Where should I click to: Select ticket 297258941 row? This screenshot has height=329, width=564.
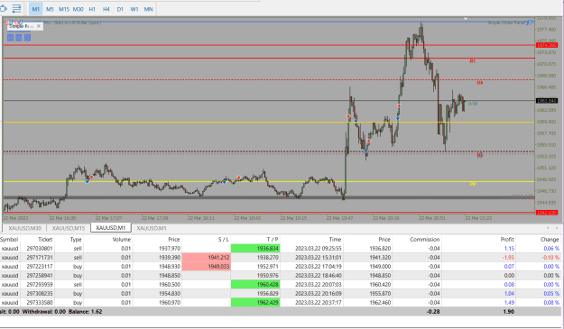point(281,276)
